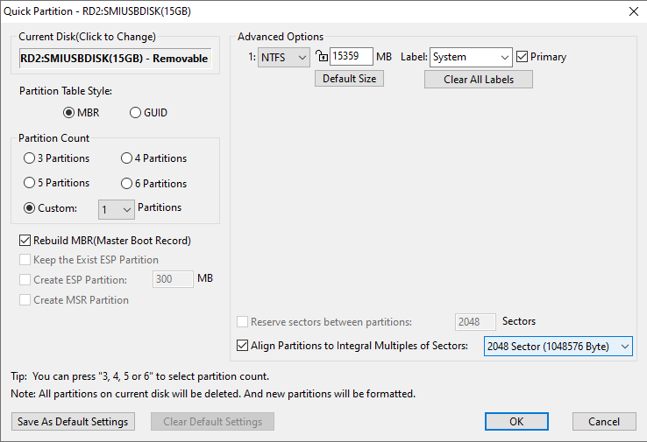This screenshot has height=442, width=647.
Task: Choose the 3 Partitions option
Action: (30, 158)
